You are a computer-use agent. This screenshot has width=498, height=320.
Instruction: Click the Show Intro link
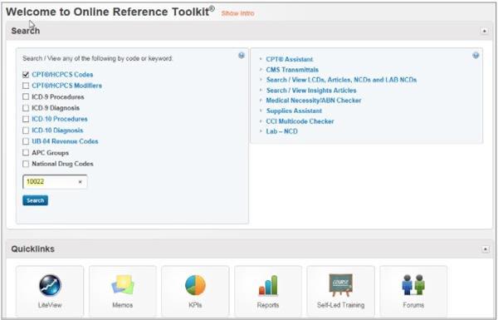237,13
